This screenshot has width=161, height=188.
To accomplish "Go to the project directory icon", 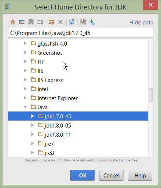I will [x=31, y=22].
